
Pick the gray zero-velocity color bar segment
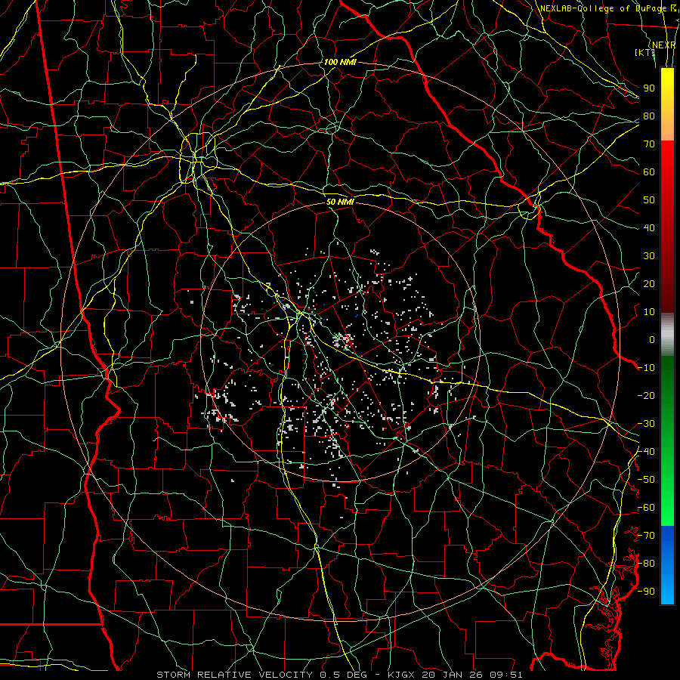click(667, 335)
